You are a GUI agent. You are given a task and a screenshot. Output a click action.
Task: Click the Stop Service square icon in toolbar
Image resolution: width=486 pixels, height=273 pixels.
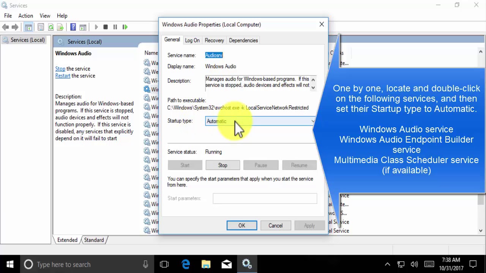click(x=106, y=27)
